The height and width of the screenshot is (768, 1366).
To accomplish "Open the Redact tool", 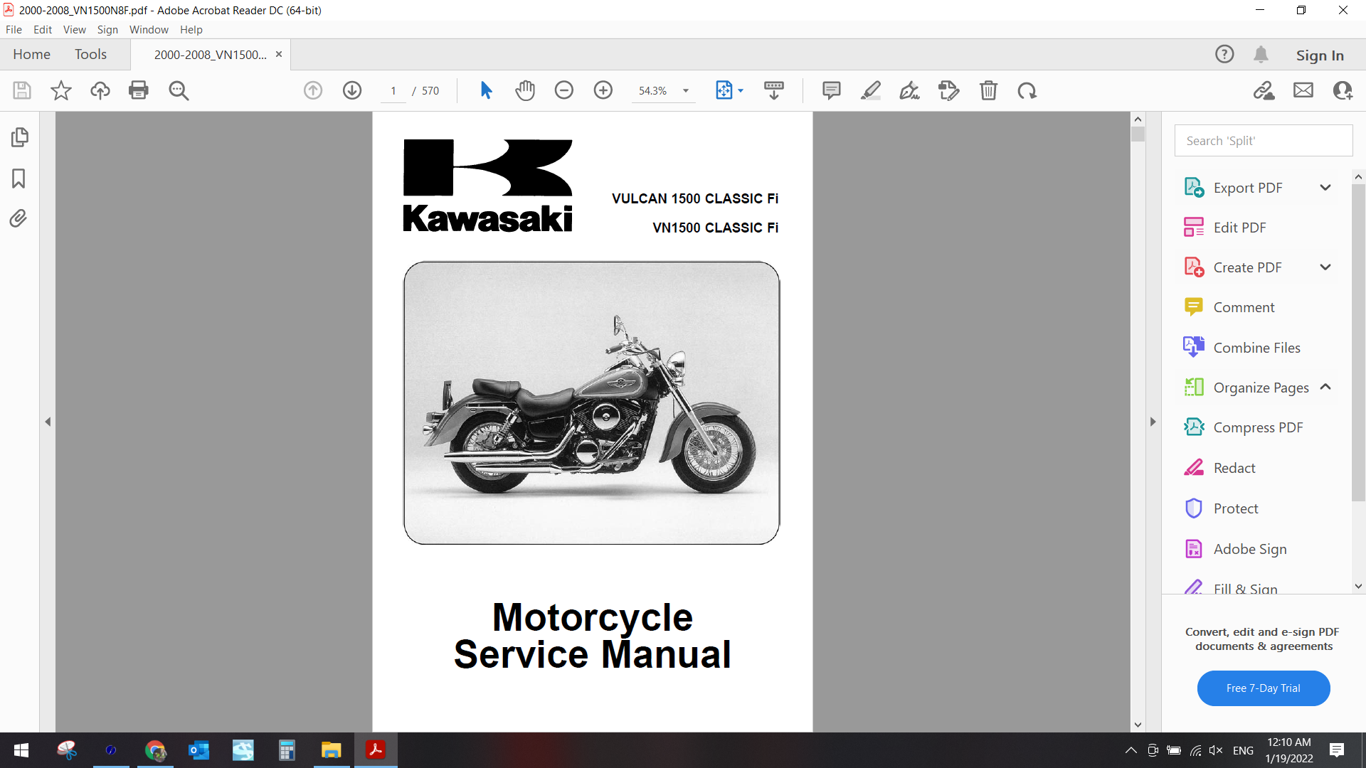I will [x=1234, y=468].
